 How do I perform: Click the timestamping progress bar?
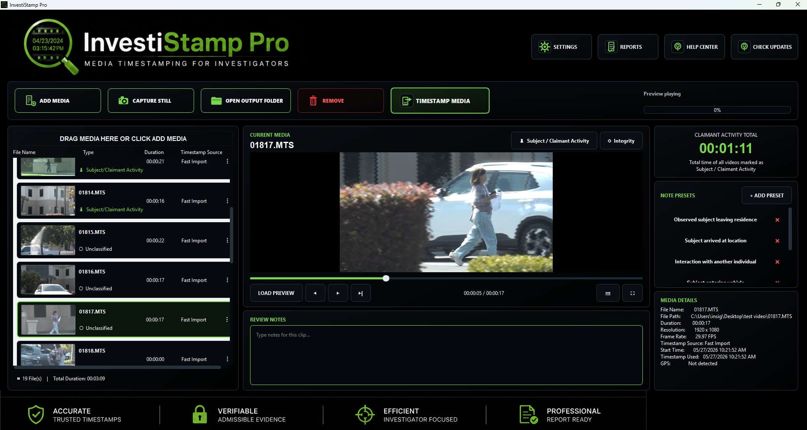717,110
